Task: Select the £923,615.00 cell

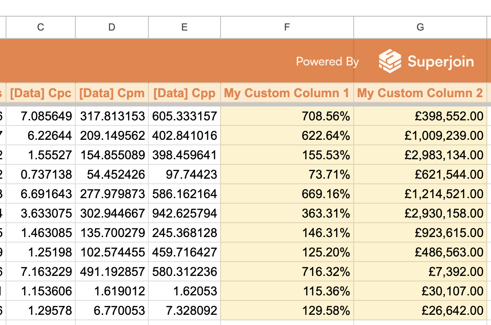Action: coord(420,233)
